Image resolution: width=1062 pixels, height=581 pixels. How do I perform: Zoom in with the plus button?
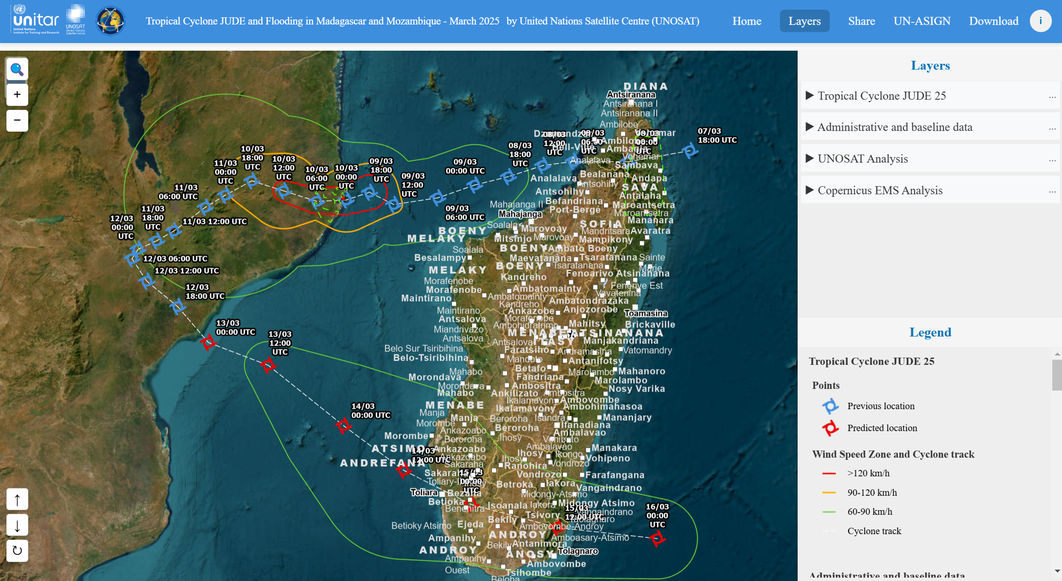(x=17, y=95)
